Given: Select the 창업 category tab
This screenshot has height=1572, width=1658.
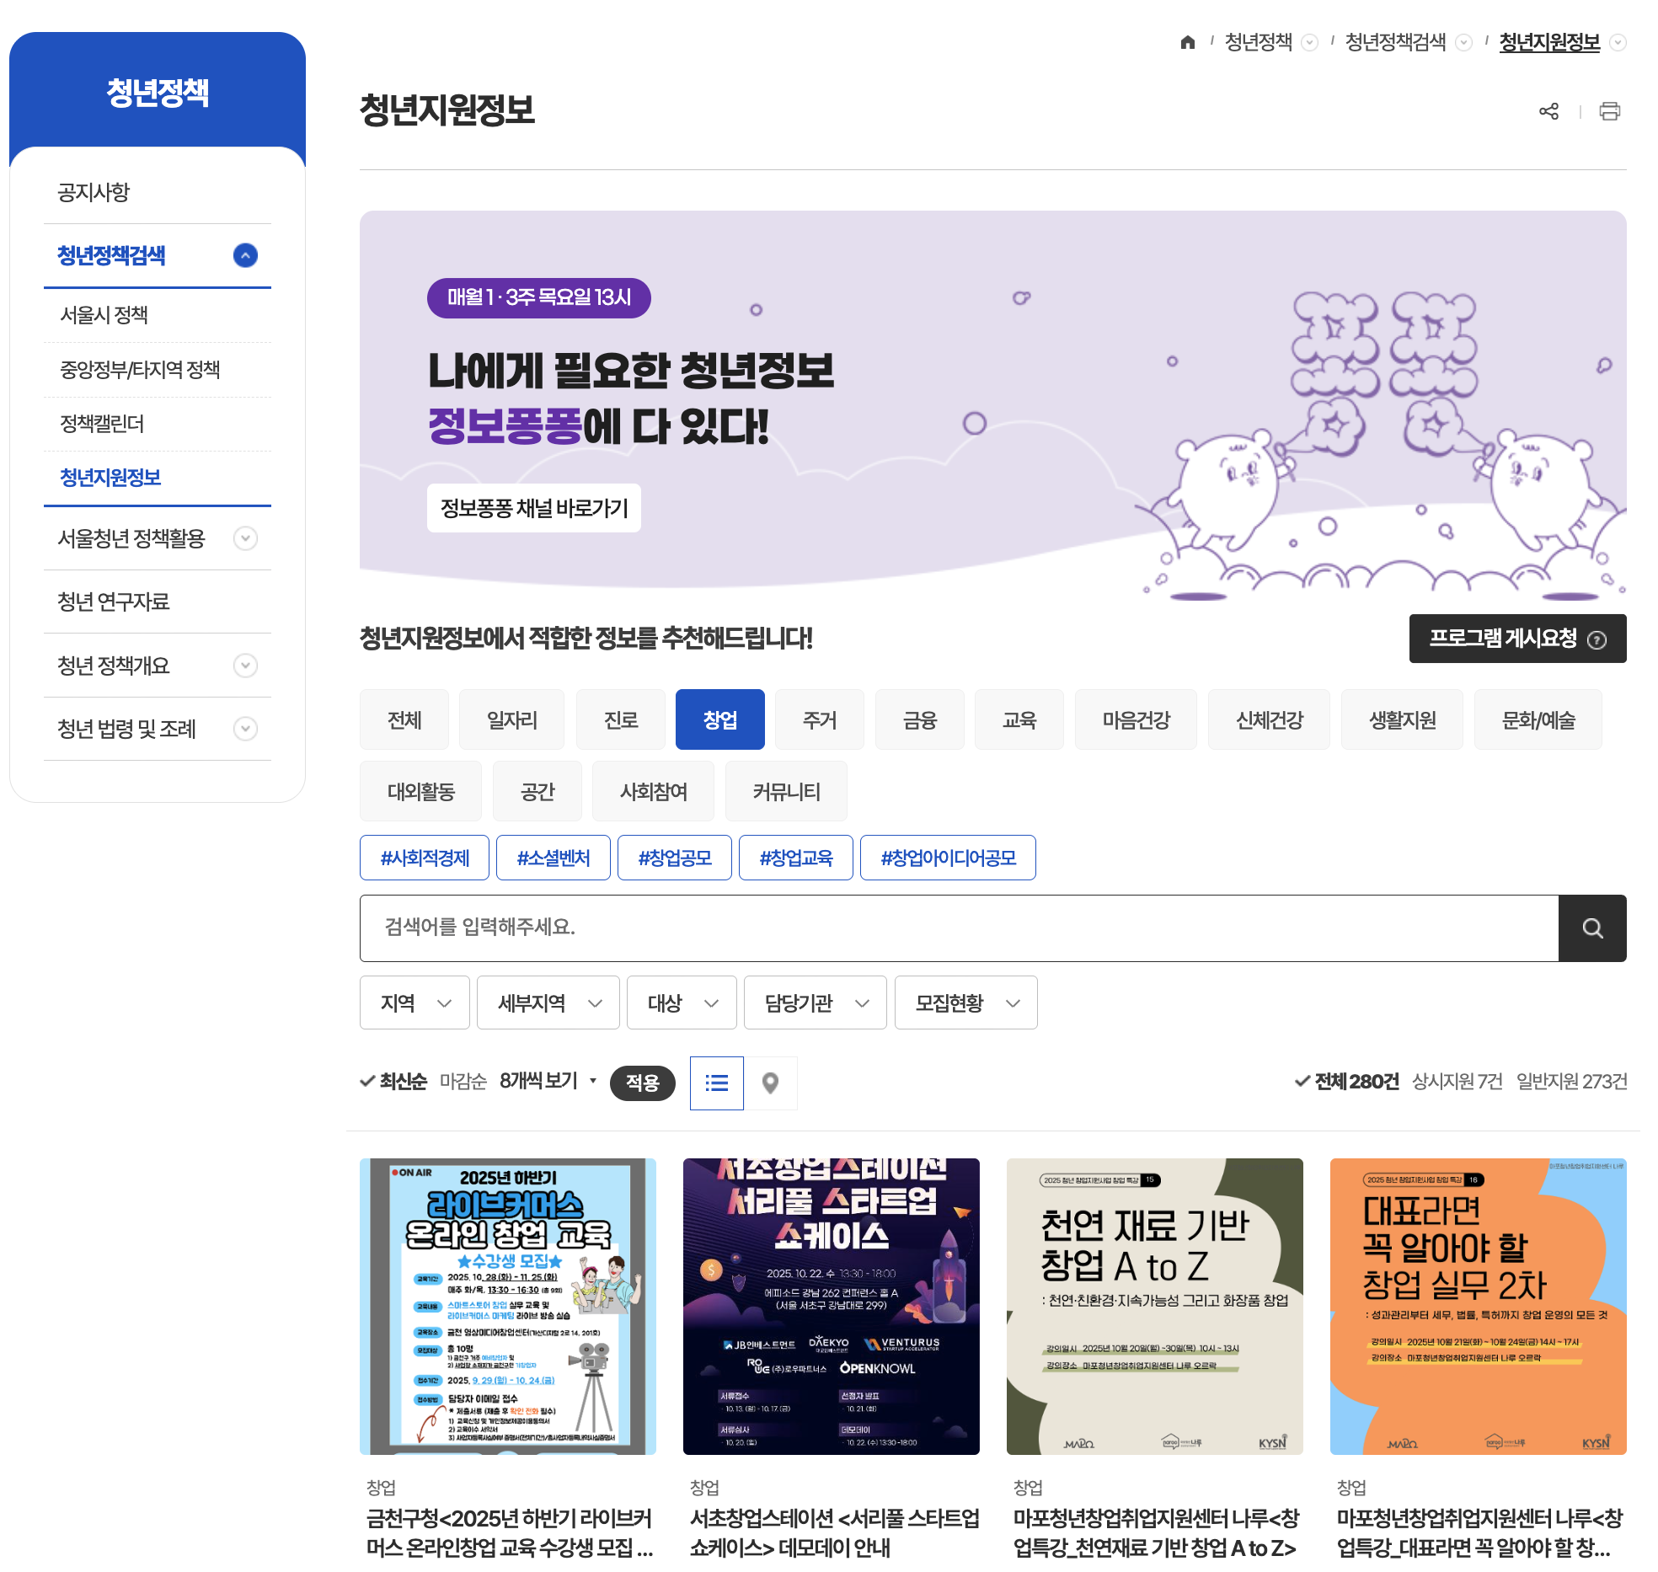Looking at the screenshot, I should 719,719.
